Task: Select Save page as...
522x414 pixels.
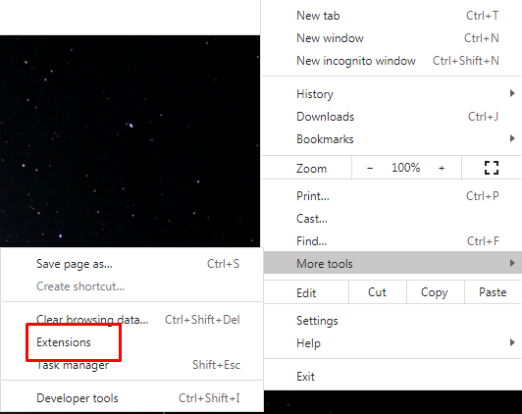Action: (131, 264)
